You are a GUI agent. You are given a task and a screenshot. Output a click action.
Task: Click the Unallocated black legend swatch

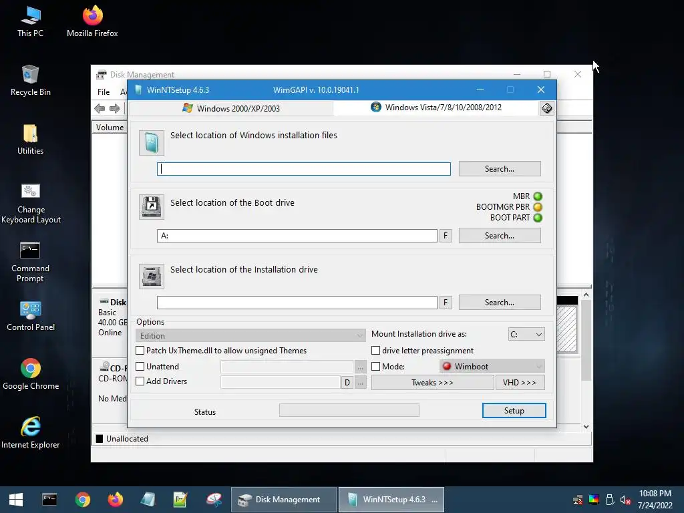click(x=100, y=439)
